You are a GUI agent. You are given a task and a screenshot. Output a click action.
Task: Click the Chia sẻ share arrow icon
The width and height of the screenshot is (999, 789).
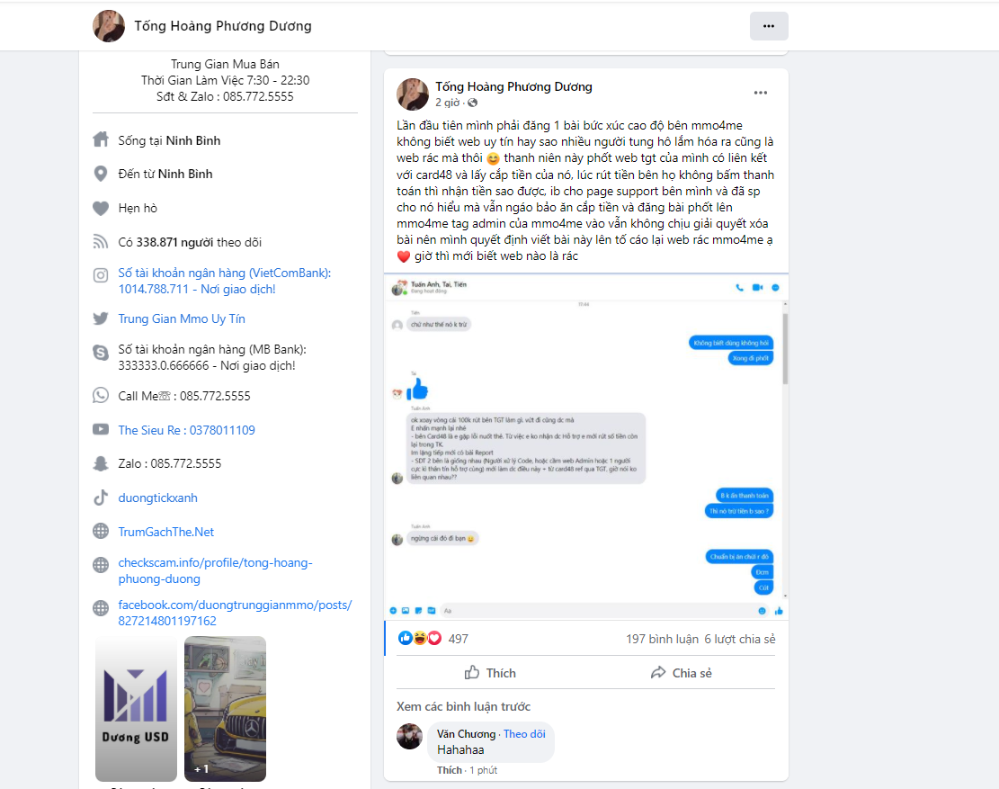[657, 672]
